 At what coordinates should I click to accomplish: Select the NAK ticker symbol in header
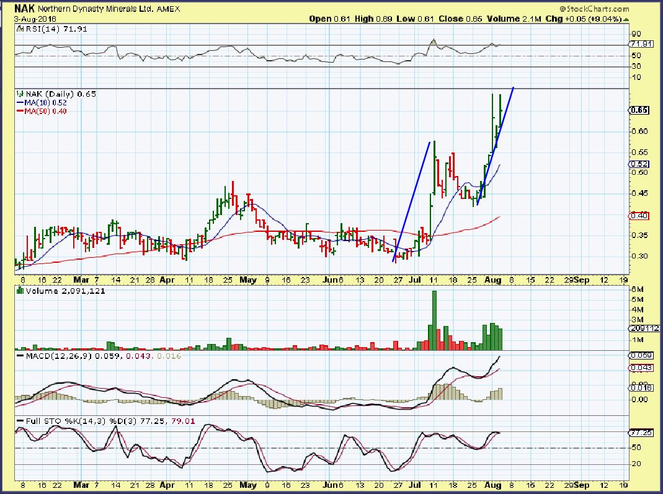point(25,9)
